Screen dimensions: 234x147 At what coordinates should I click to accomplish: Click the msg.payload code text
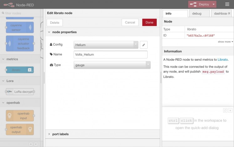tap(213, 72)
